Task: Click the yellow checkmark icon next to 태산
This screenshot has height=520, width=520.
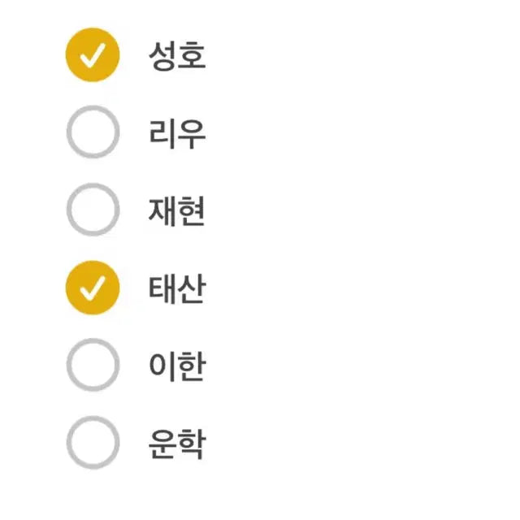Action: click(x=93, y=288)
